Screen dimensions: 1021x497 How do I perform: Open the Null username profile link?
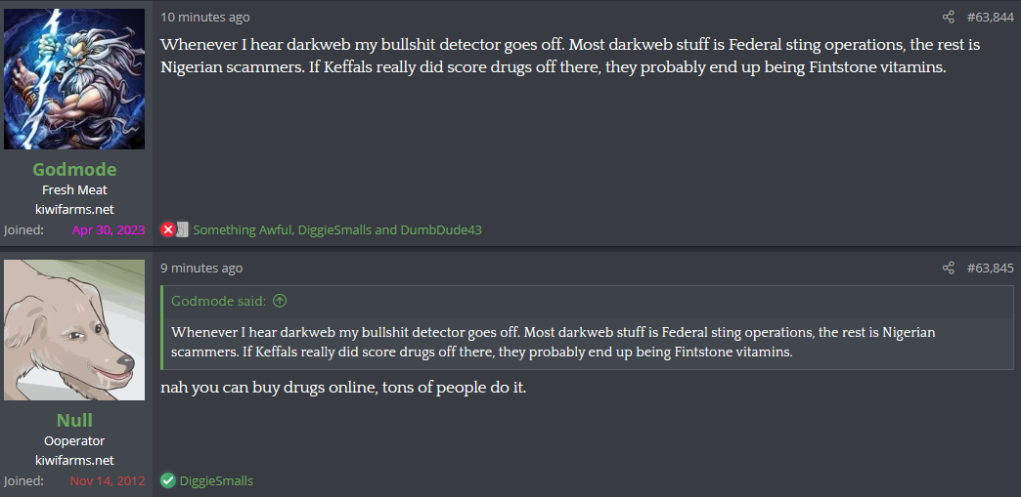[x=74, y=420]
